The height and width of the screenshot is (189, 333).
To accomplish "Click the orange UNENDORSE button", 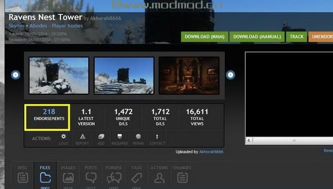I will coord(321,37).
